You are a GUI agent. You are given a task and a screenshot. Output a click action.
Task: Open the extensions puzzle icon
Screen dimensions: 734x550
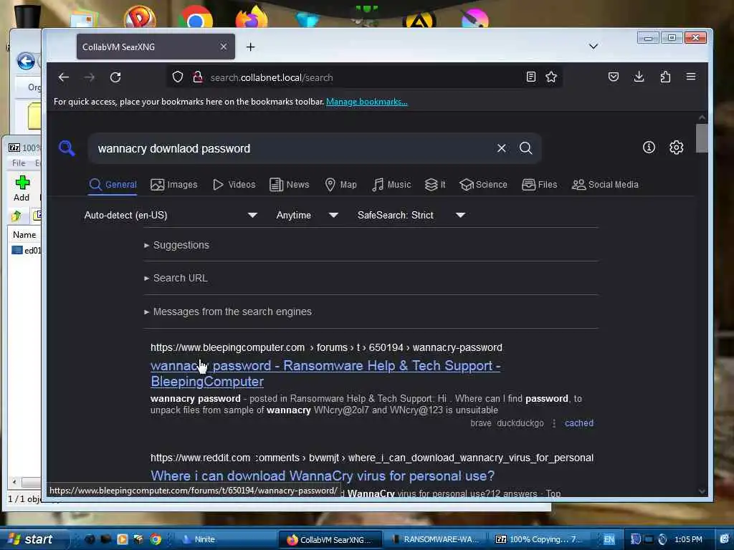pos(665,77)
